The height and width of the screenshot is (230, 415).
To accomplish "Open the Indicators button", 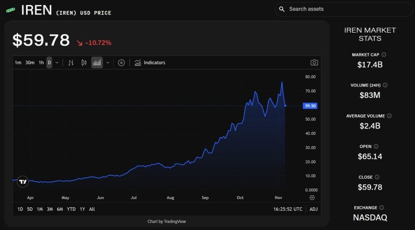I will click(x=150, y=63).
